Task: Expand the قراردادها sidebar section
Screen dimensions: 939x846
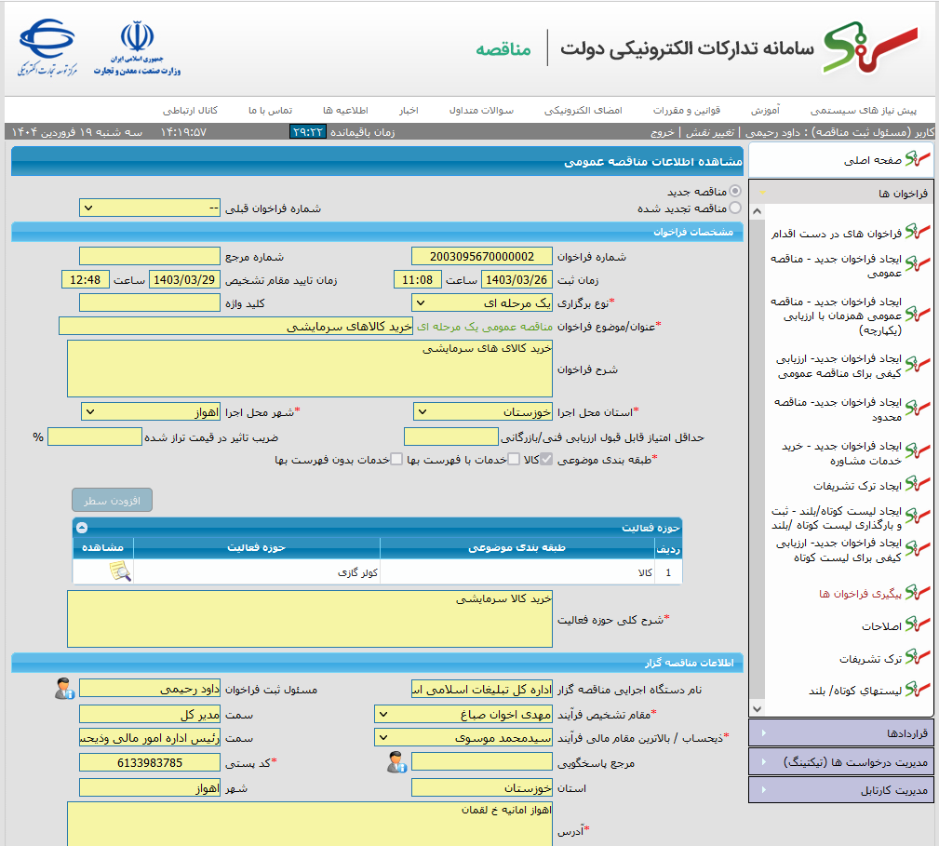Action: pos(840,733)
